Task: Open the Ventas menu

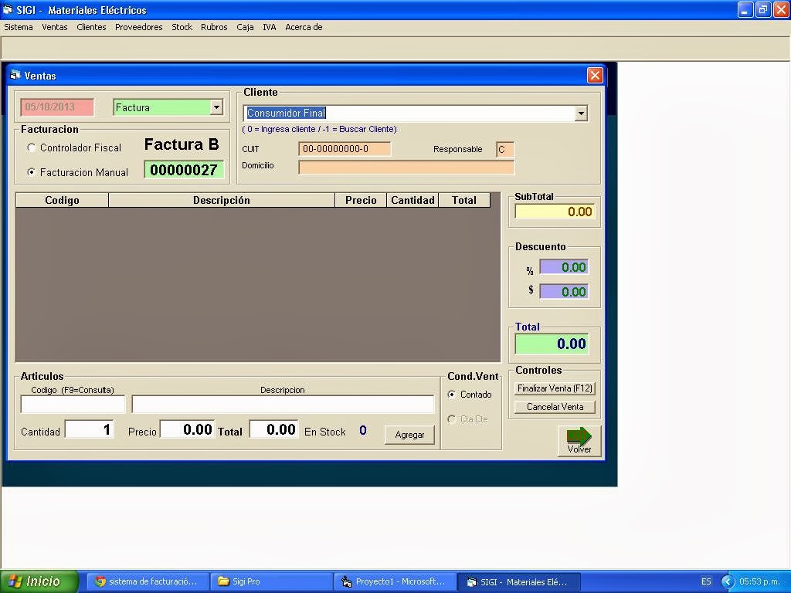Action: pyautogui.click(x=54, y=27)
